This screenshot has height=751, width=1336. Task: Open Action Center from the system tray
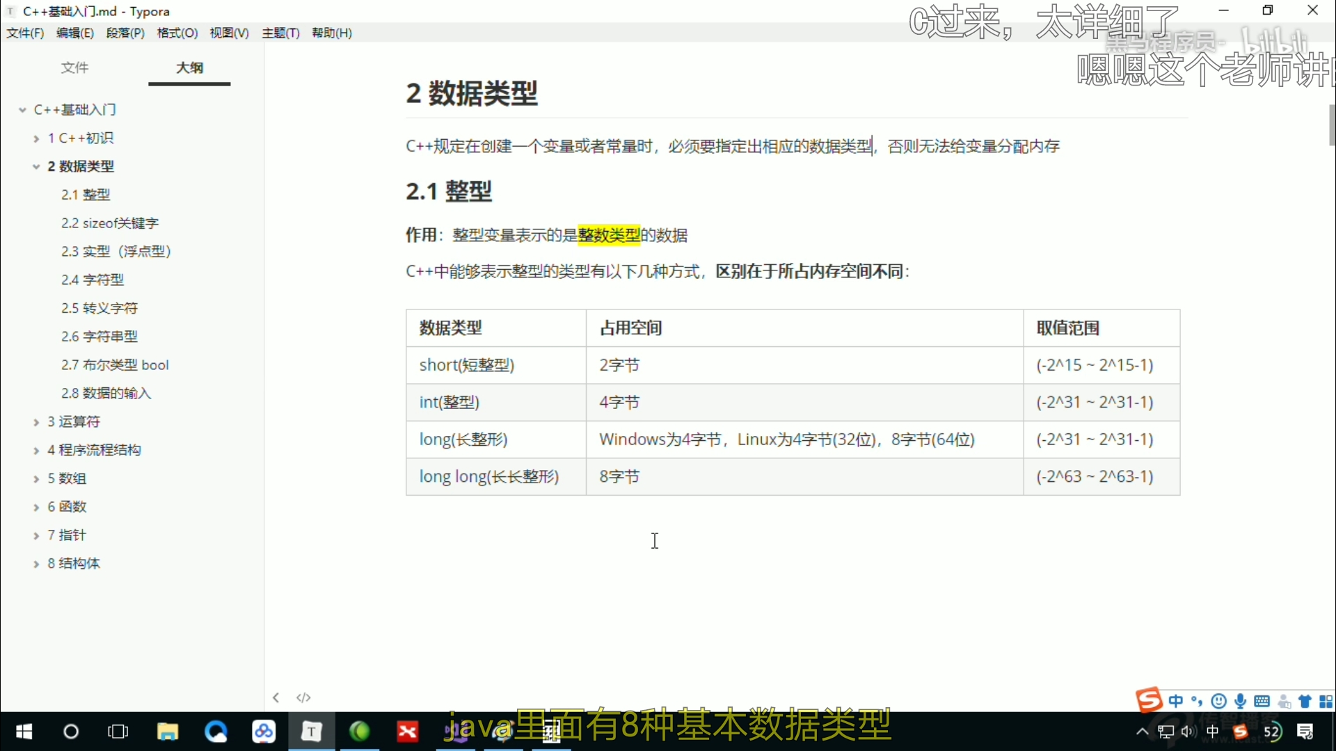click(1307, 732)
